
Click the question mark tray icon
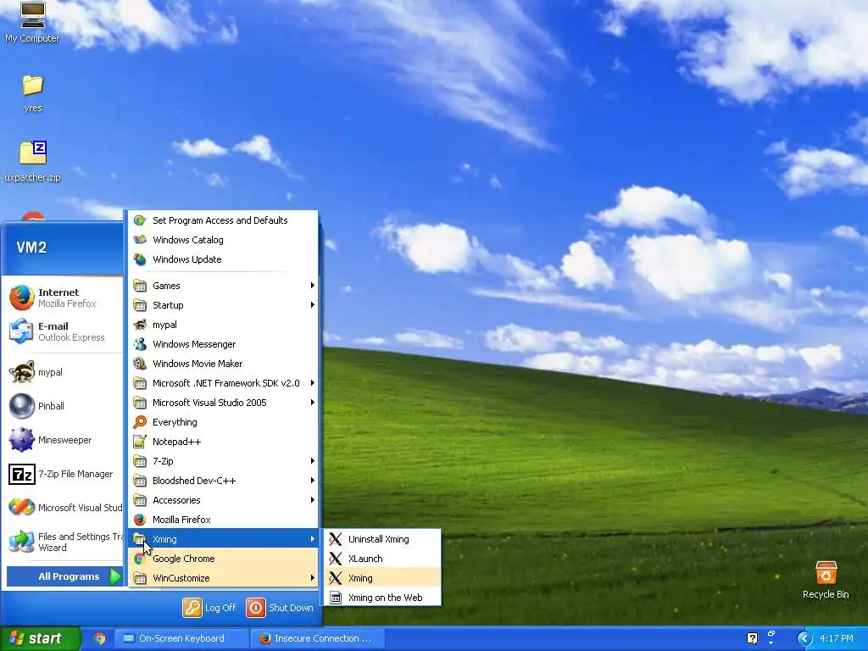(x=753, y=638)
